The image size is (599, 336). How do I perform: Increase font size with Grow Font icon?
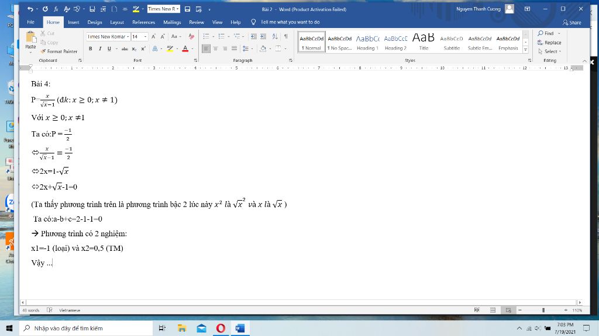click(x=154, y=37)
